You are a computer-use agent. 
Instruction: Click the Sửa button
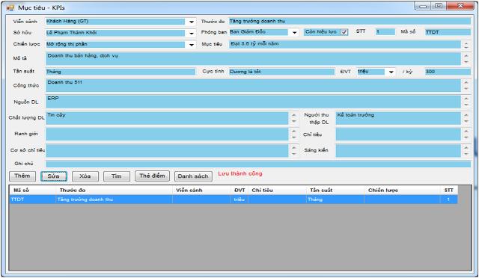coord(54,176)
